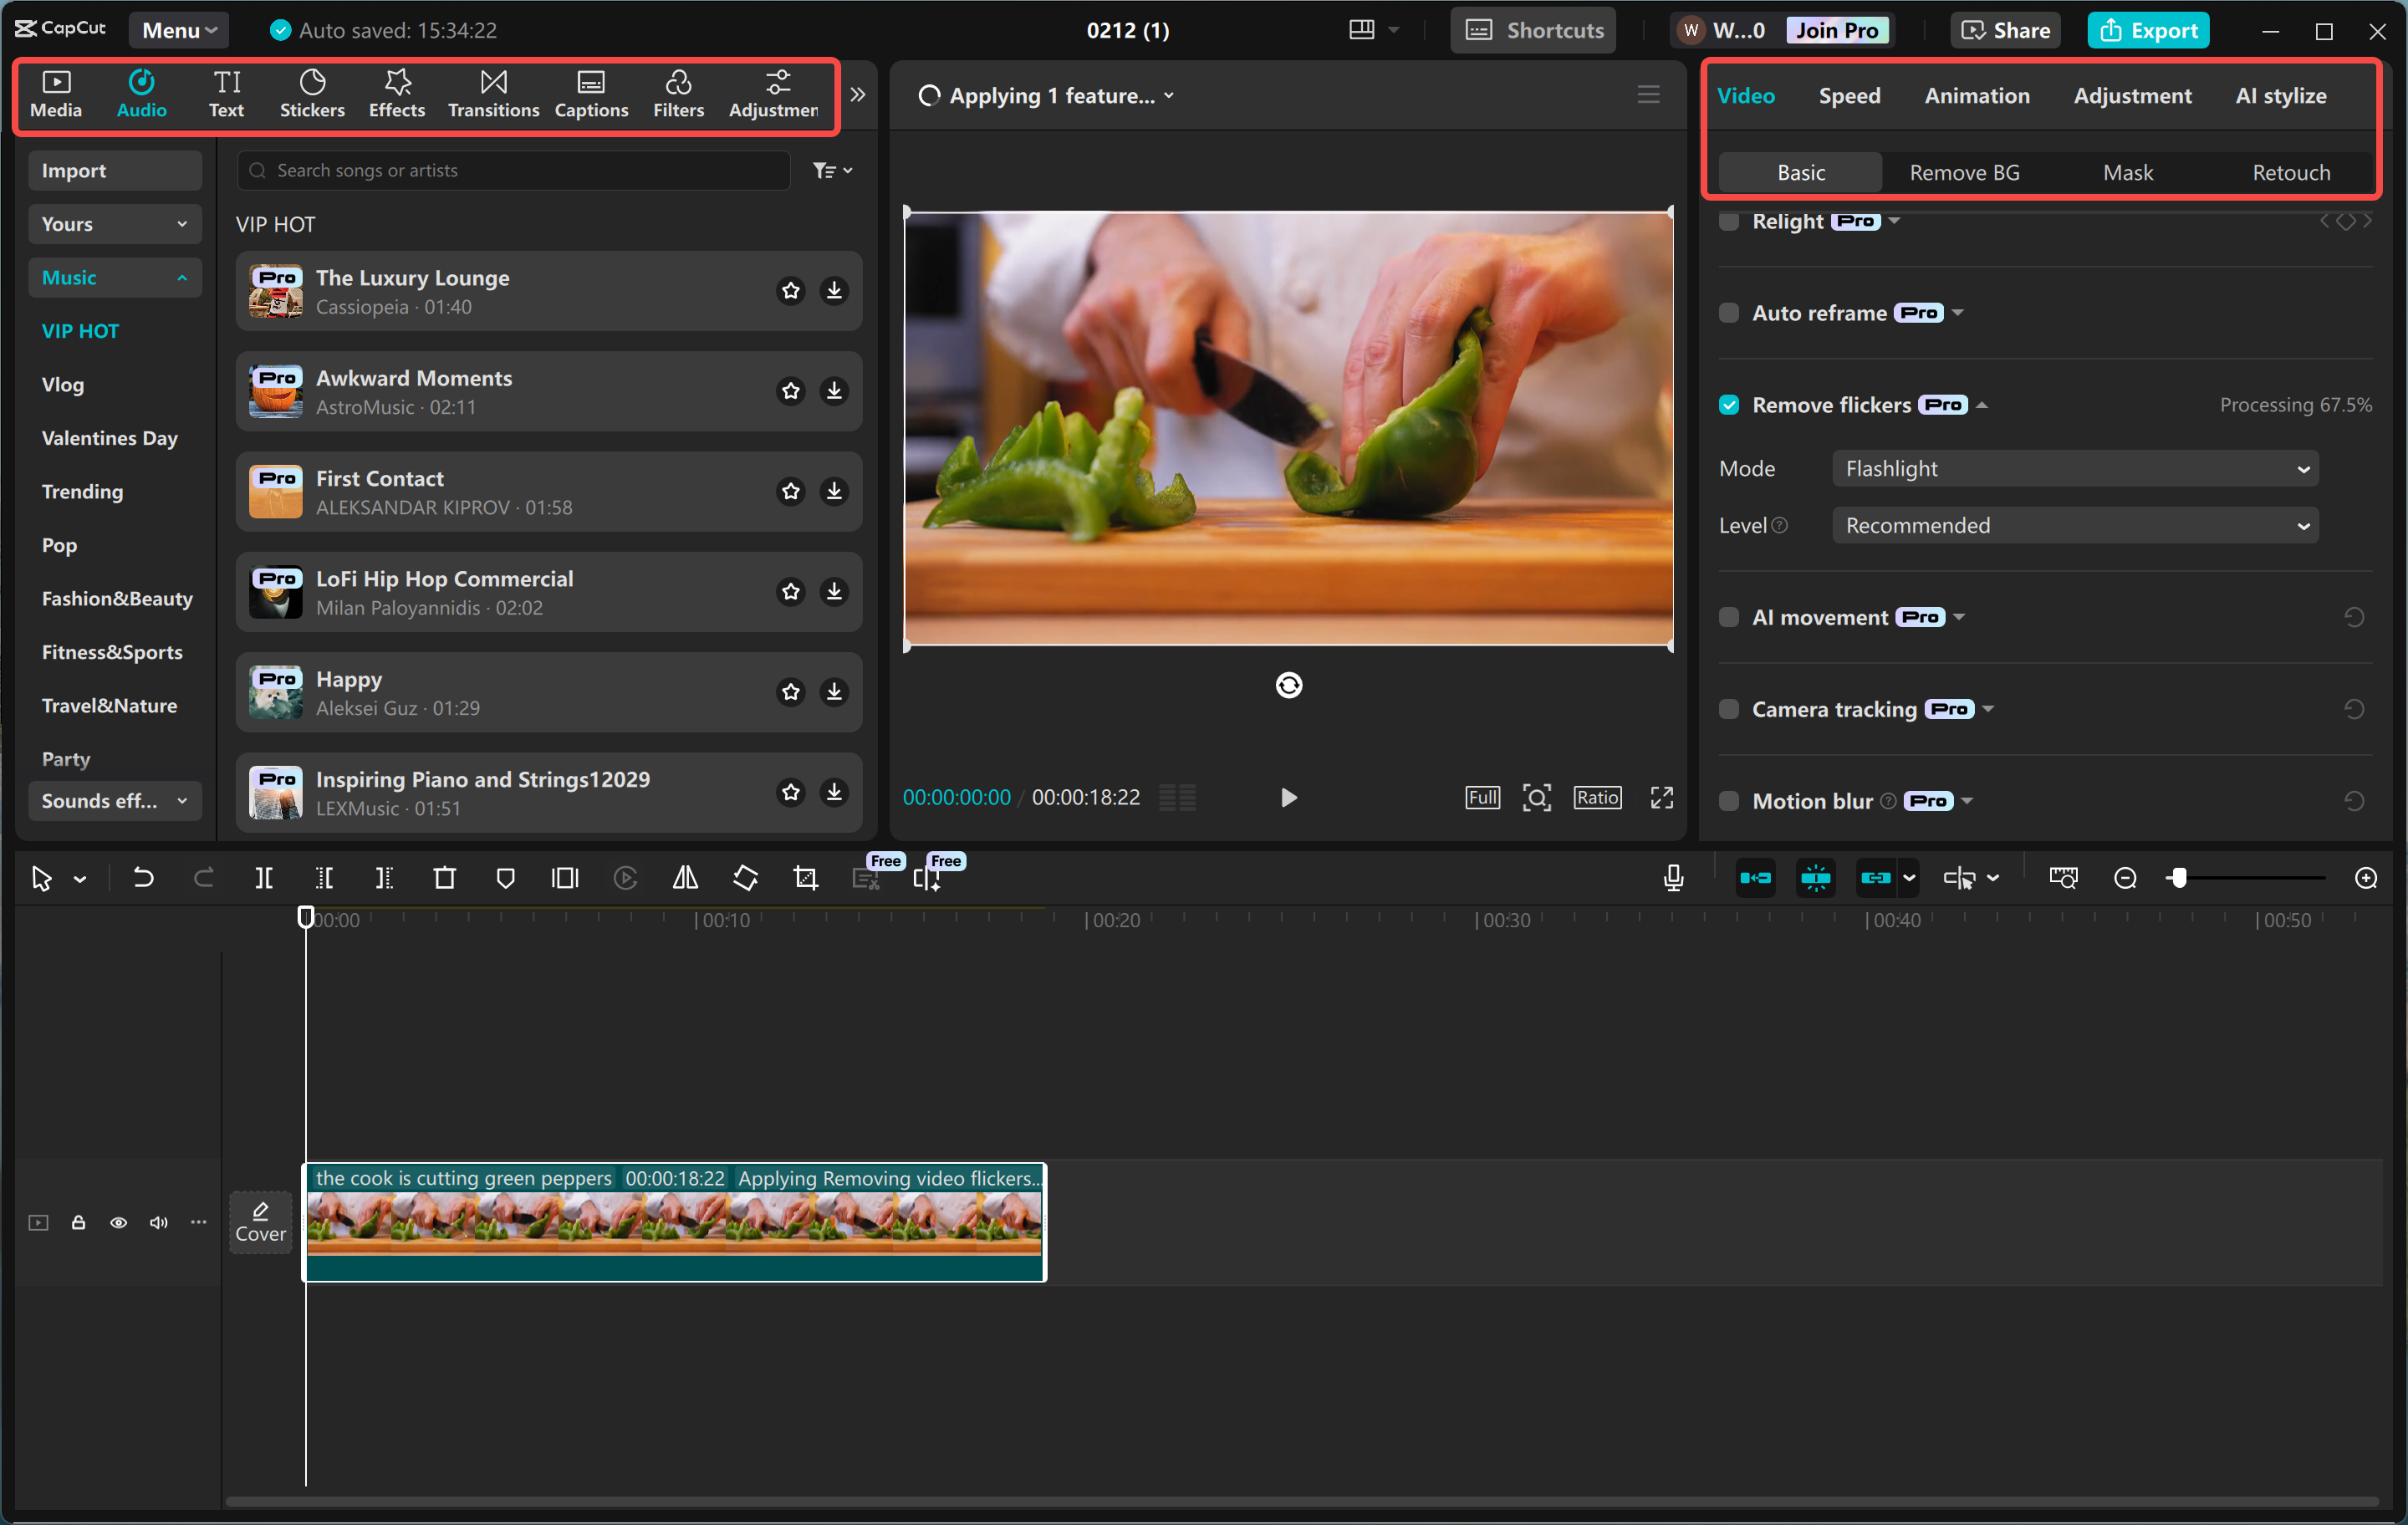Download the Happy track by Aleksei Guz

point(834,692)
